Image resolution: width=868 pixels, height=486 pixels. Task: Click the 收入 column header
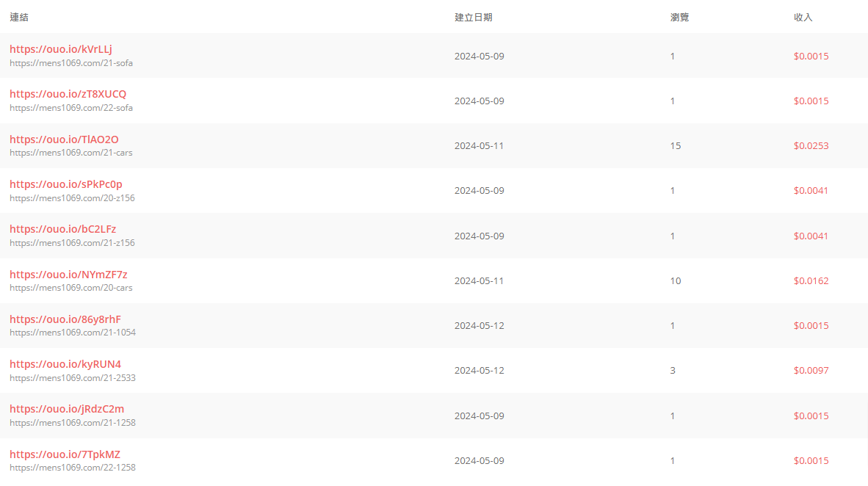(803, 17)
